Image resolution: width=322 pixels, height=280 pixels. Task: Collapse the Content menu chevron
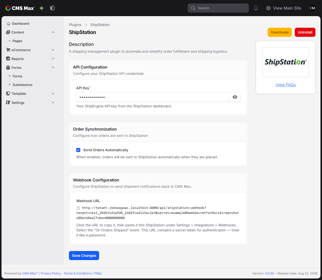(x=53, y=32)
